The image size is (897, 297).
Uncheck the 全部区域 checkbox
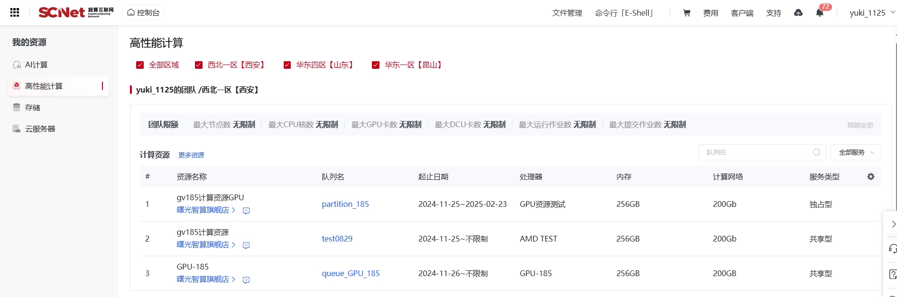pyautogui.click(x=140, y=65)
